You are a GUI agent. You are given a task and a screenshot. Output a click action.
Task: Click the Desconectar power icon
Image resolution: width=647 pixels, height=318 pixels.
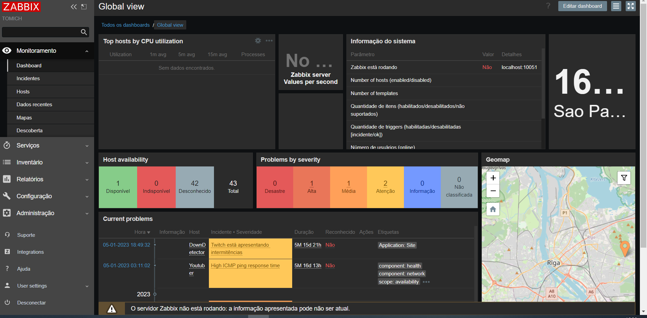[x=7, y=302]
